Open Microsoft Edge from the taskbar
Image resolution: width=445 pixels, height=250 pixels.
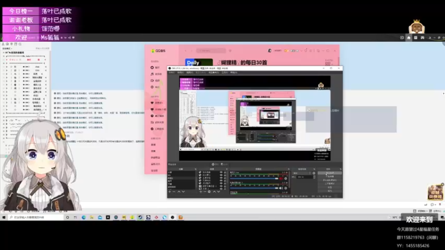tap(83, 217)
